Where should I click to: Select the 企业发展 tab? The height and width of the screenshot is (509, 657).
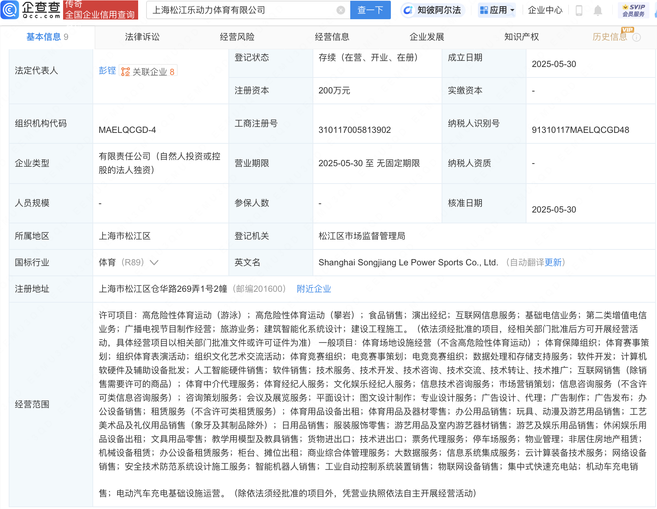(x=427, y=37)
